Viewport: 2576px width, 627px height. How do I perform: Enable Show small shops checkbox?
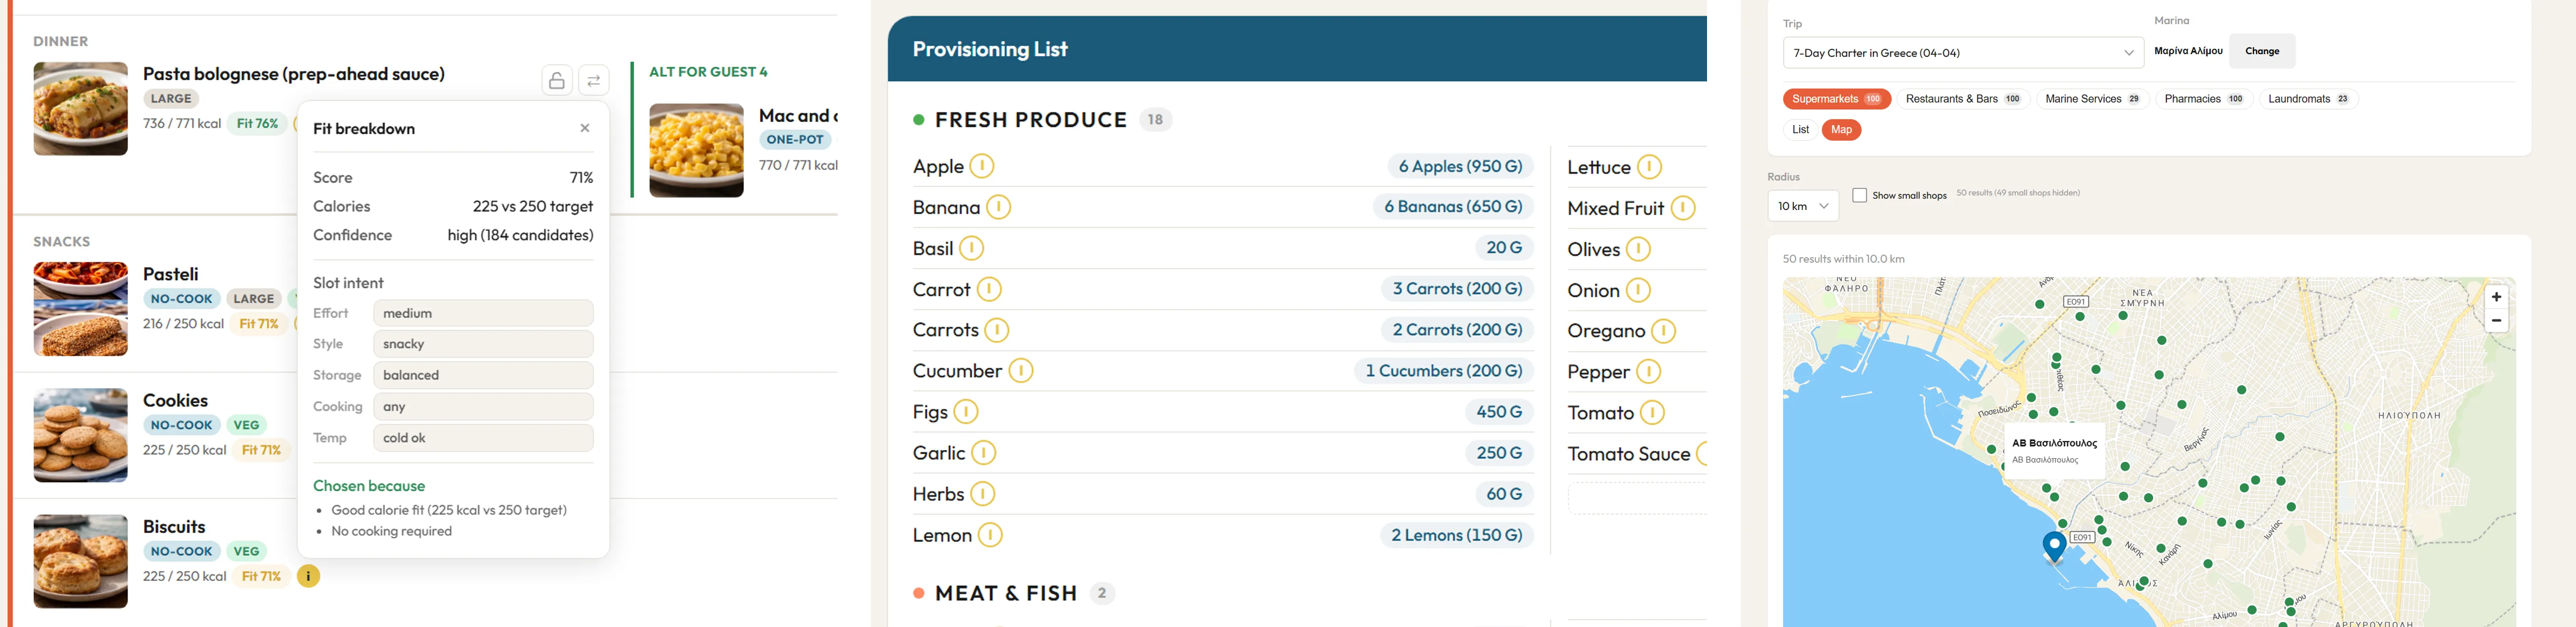[1859, 195]
